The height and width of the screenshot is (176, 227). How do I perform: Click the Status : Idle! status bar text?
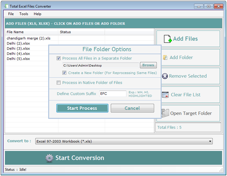coord(16,169)
